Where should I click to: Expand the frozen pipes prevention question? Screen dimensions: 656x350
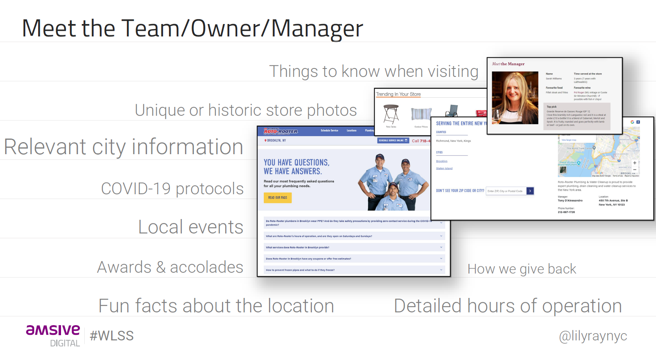point(441,270)
